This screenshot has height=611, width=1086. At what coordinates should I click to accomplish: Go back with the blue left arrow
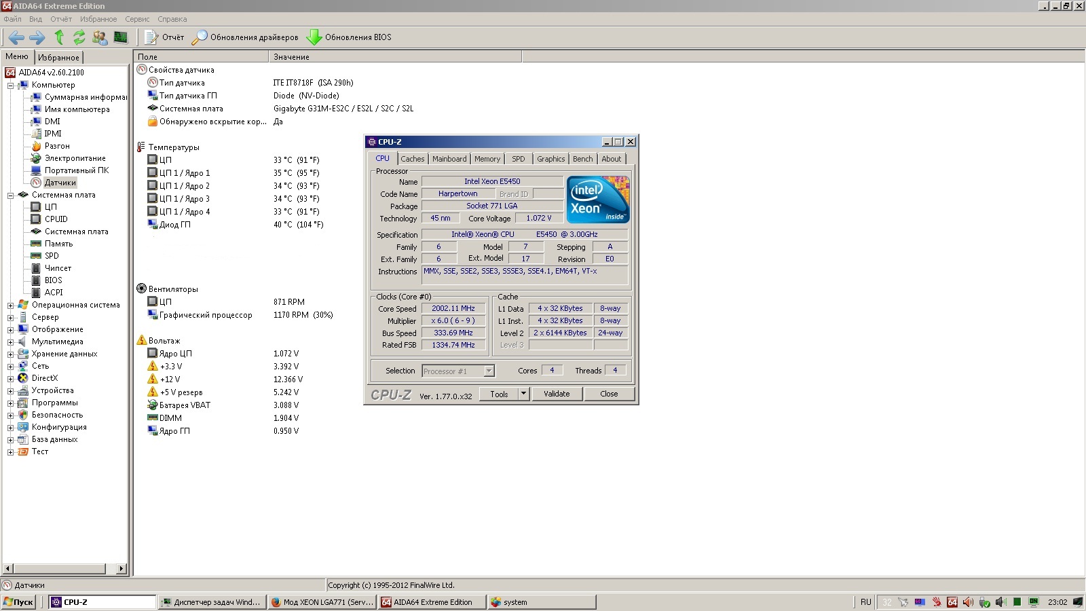[x=16, y=37]
